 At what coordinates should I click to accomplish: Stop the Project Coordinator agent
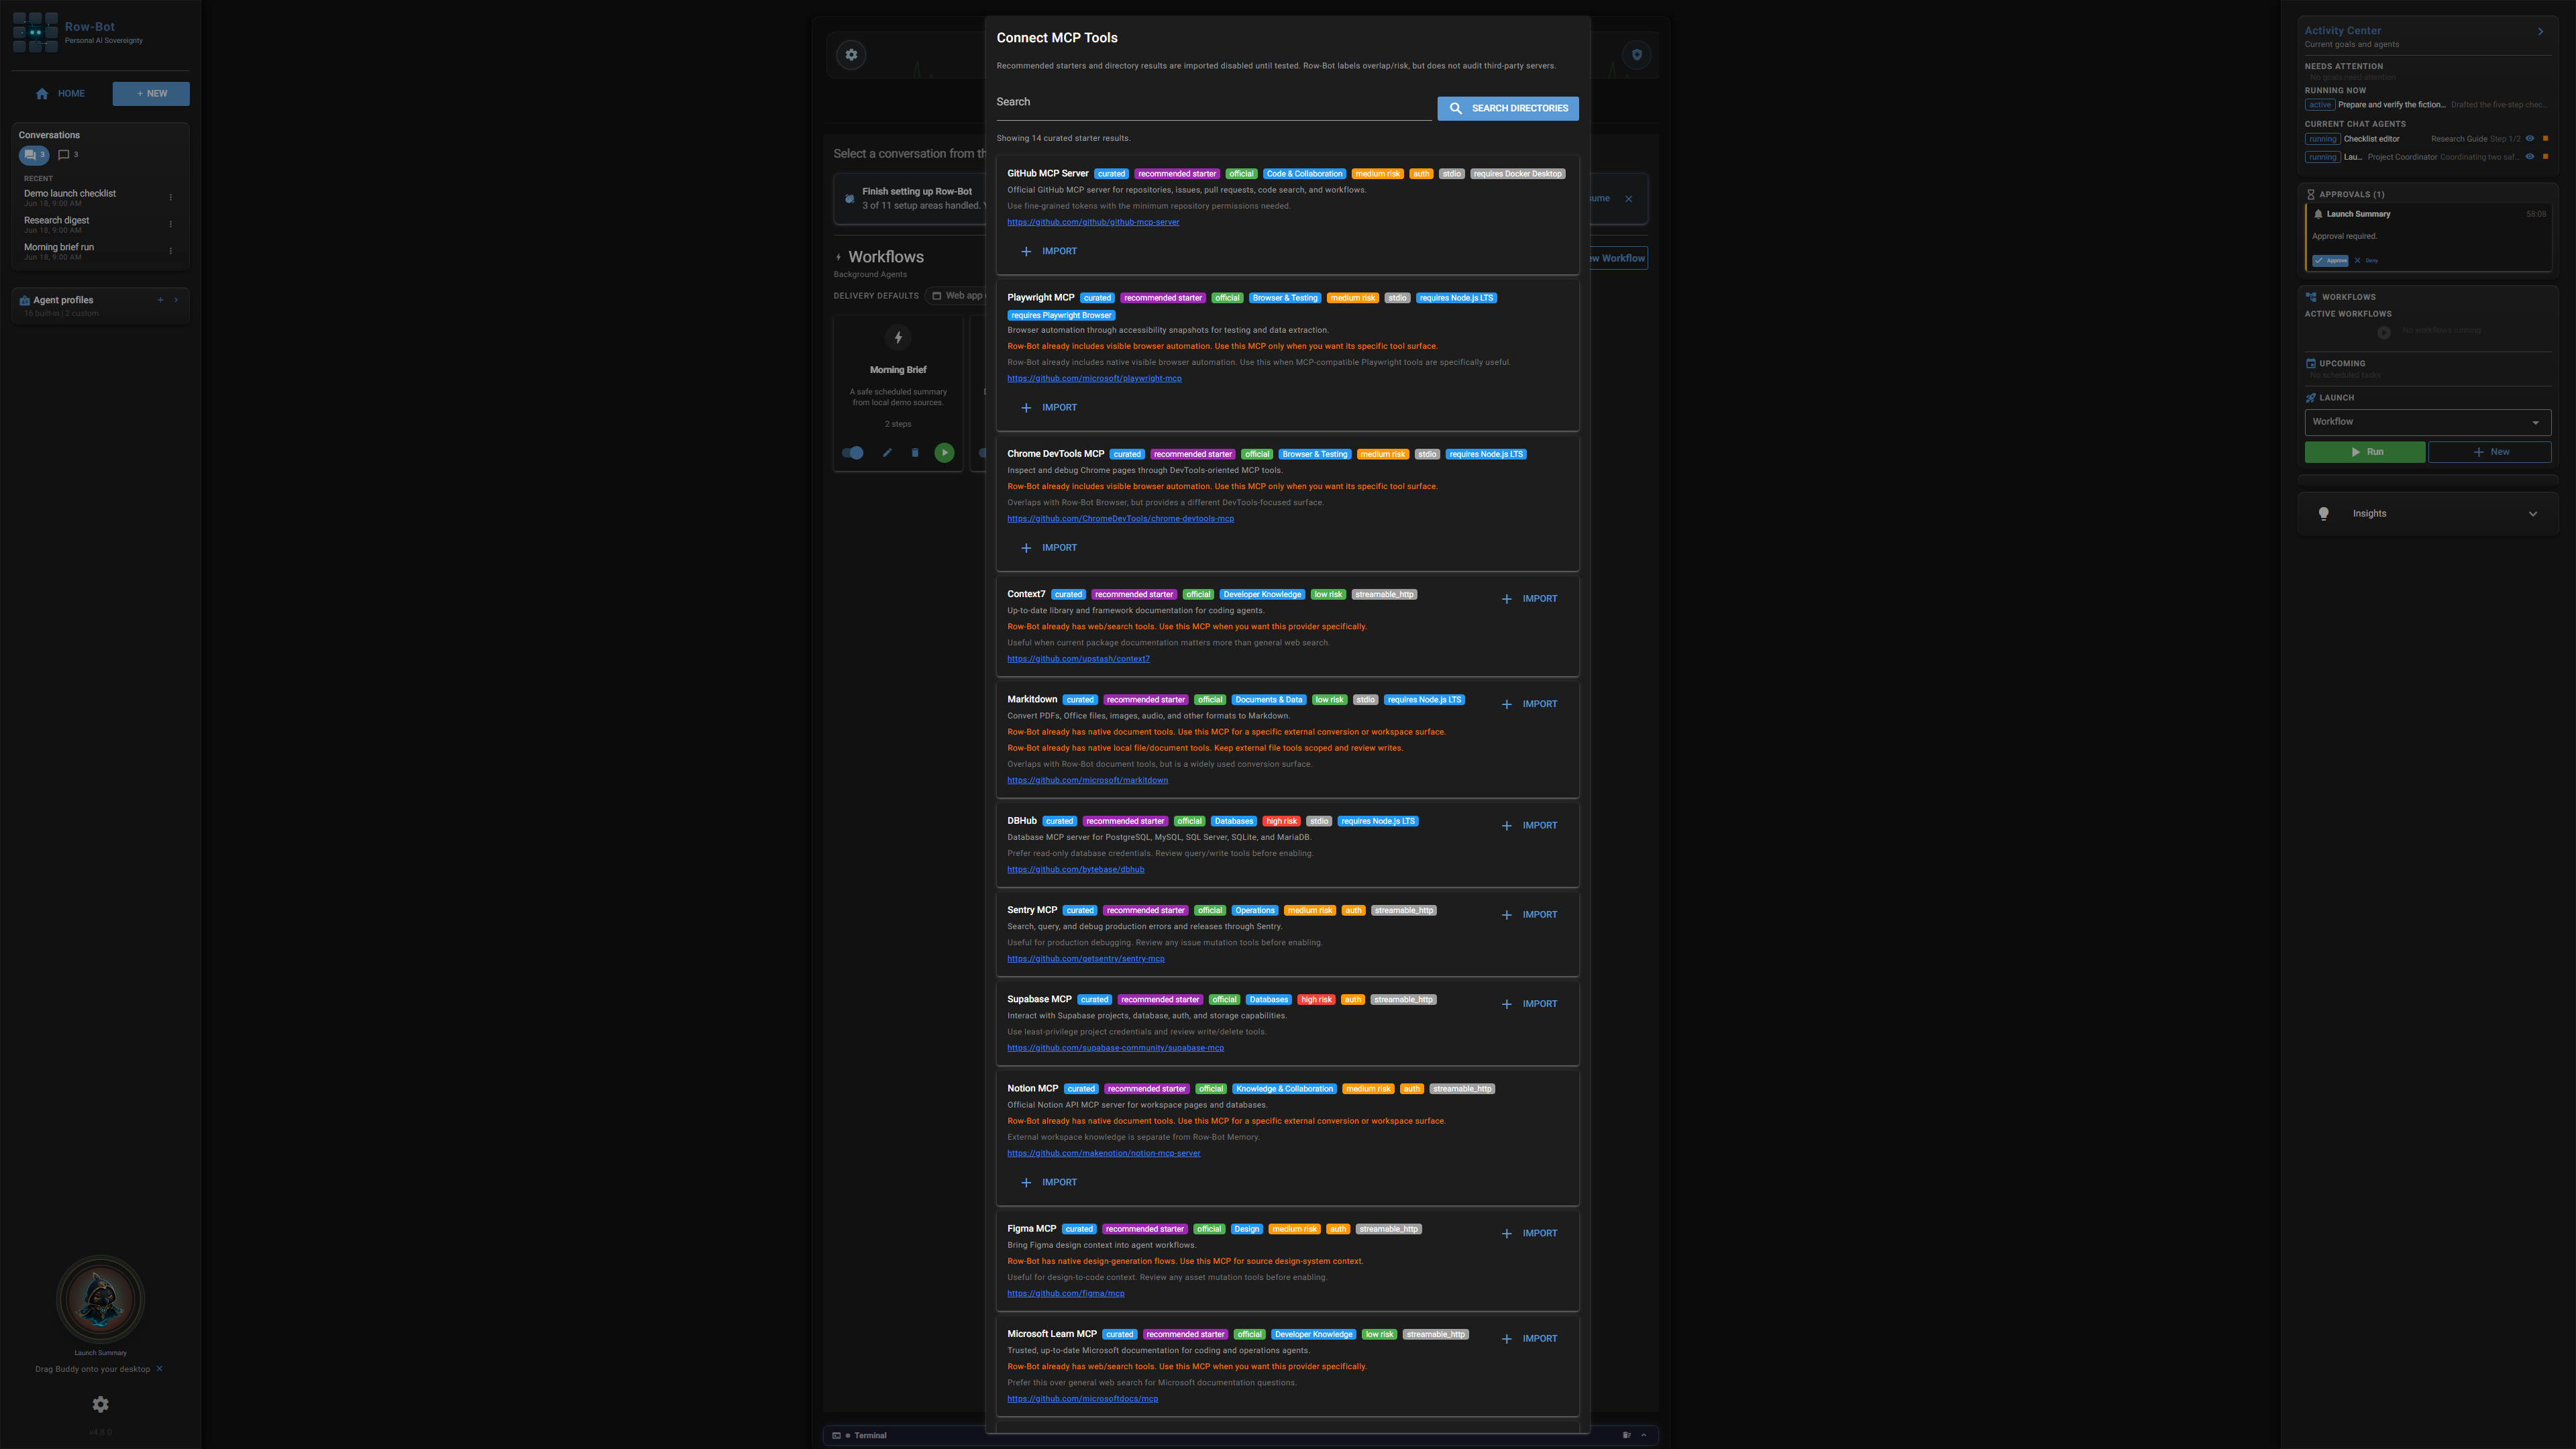coord(2545,157)
